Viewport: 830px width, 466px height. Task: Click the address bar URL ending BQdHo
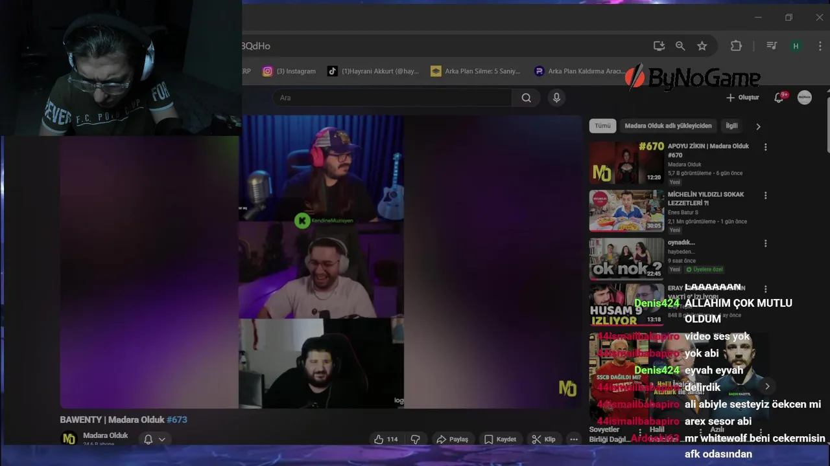255,46
